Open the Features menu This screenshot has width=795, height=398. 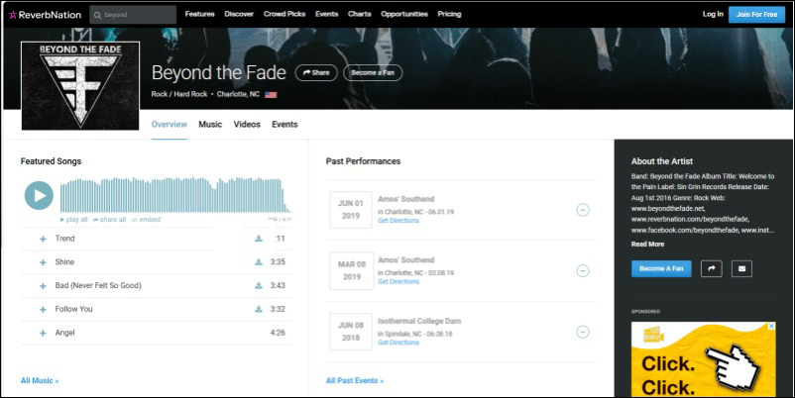point(199,14)
